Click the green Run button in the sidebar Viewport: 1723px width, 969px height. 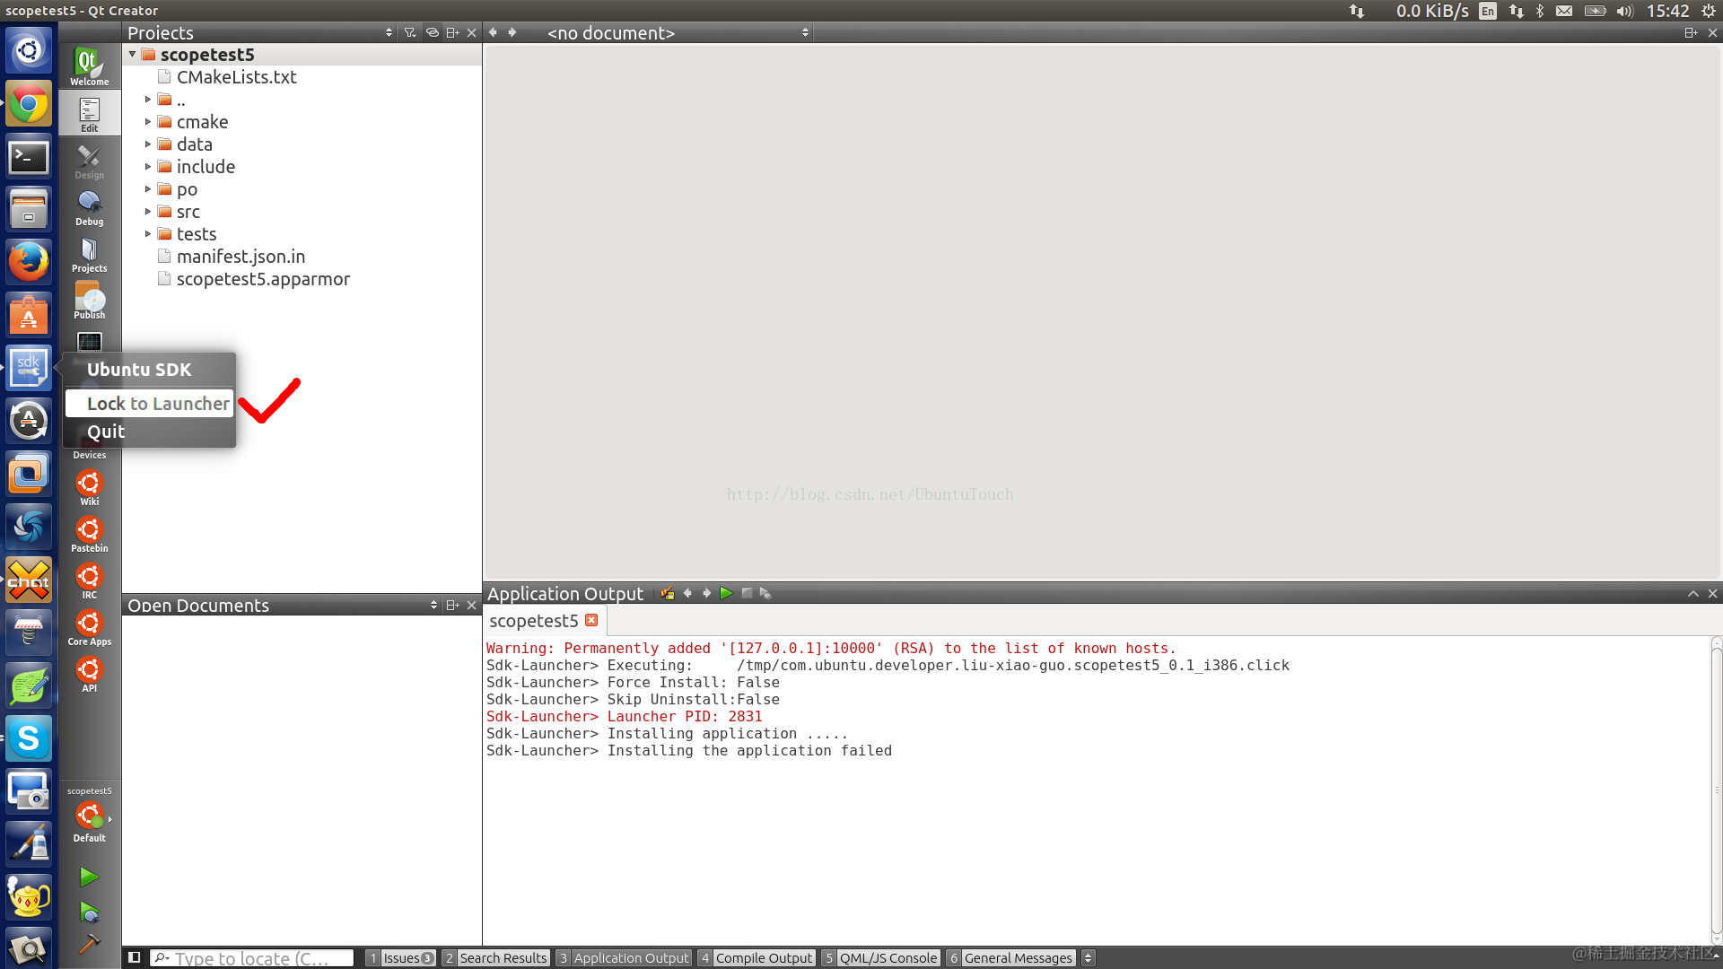[89, 877]
